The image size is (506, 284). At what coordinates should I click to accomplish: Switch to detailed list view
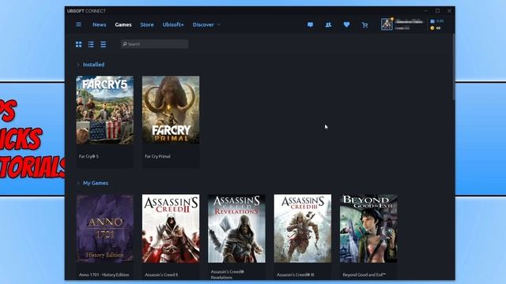tap(91, 44)
